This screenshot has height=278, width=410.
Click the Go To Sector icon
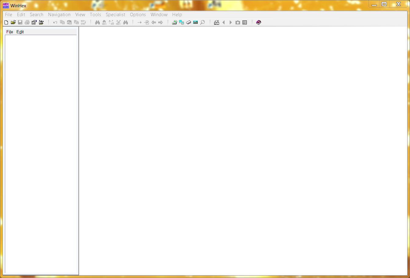click(x=146, y=22)
